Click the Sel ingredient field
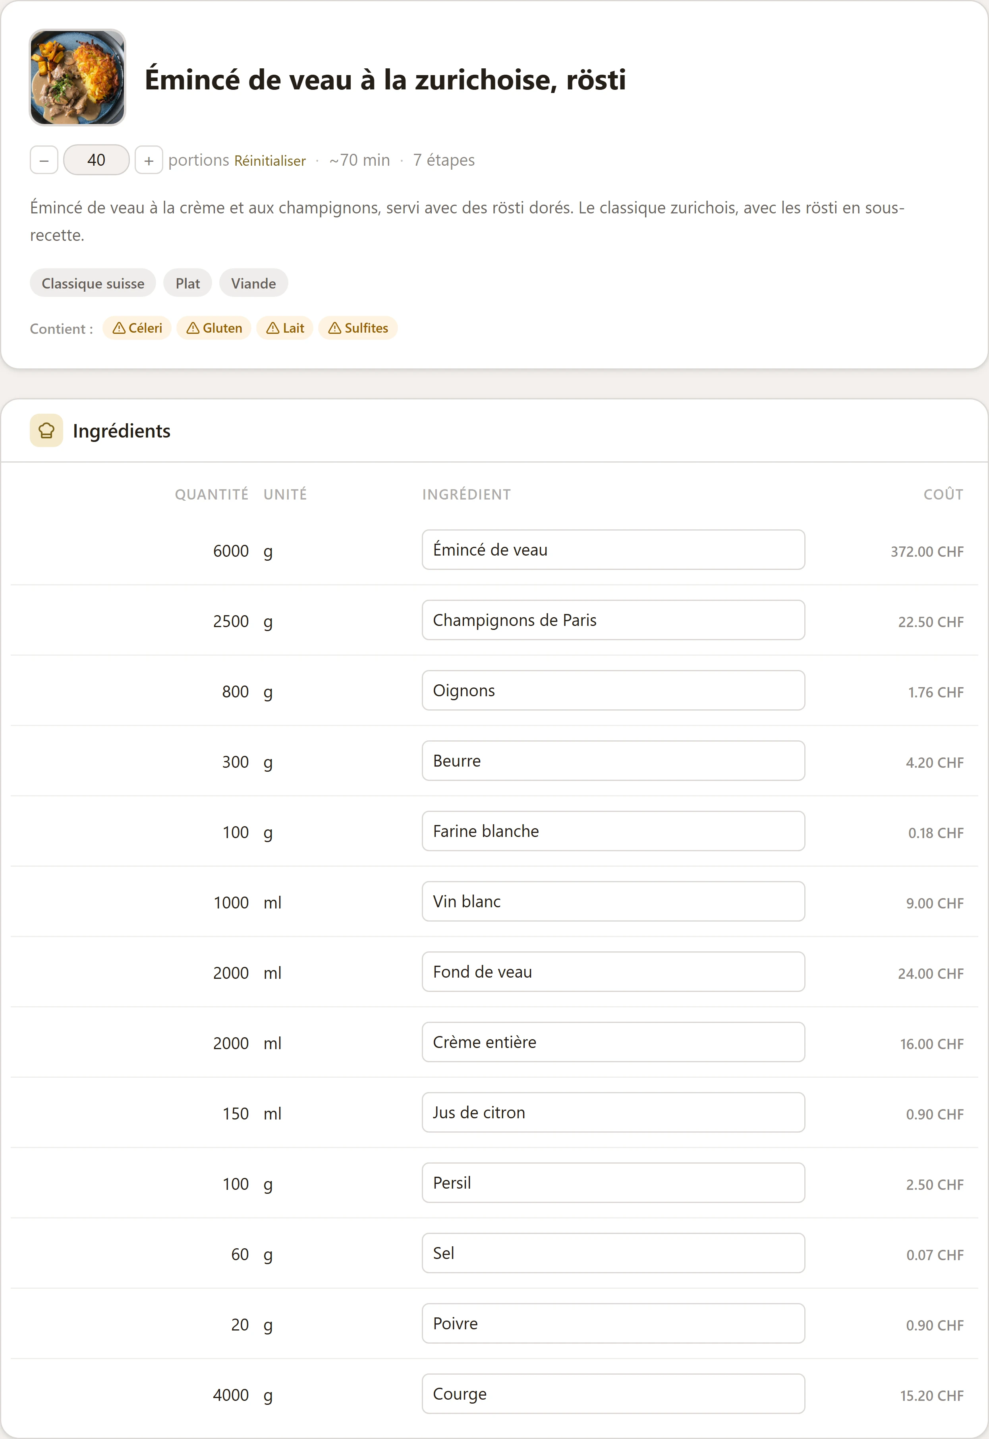The height and width of the screenshot is (1439, 989). (x=614, y=1254)
